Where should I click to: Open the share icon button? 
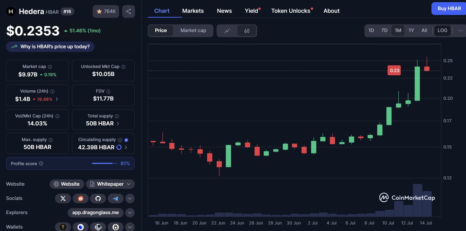(x=129, y=11)
